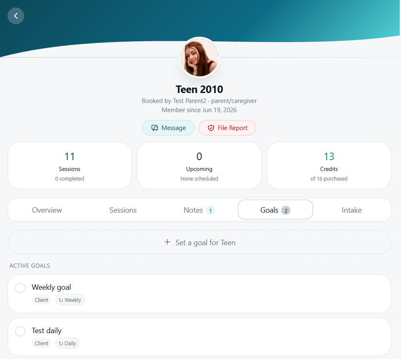
Task: Click the Message button
Action: 168,128
